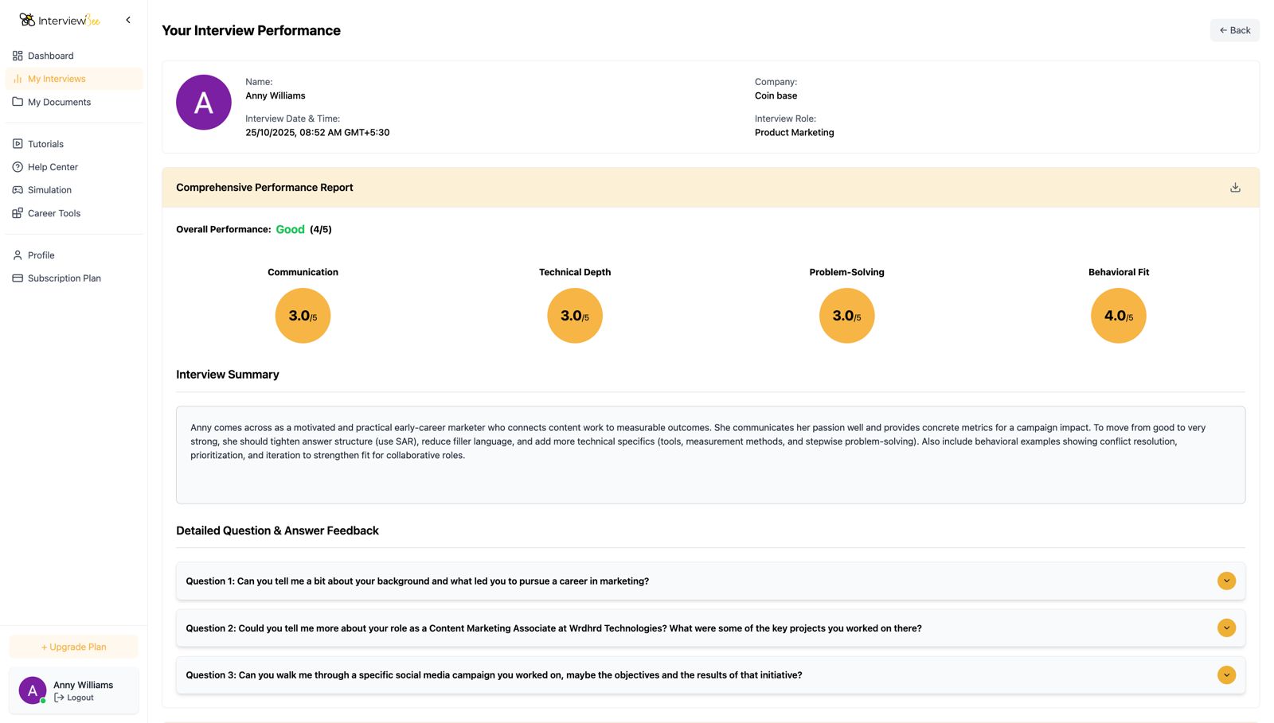The height and width of the screenshot is (723, 1274).
Task: Expand Question 2 about Wrdhrd Technologies role
Action: (x=1226, y=628)
